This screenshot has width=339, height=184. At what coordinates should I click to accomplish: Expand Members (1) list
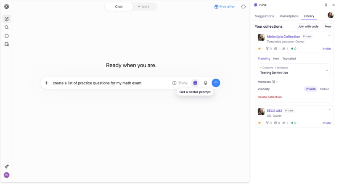(267, 82)
